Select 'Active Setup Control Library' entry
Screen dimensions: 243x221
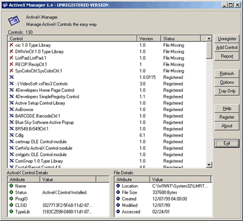pyautogui.click(x=40, y=103)
